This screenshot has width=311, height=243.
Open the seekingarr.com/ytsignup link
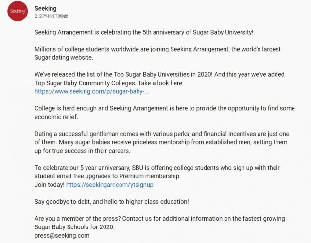(x=110, y=185)
